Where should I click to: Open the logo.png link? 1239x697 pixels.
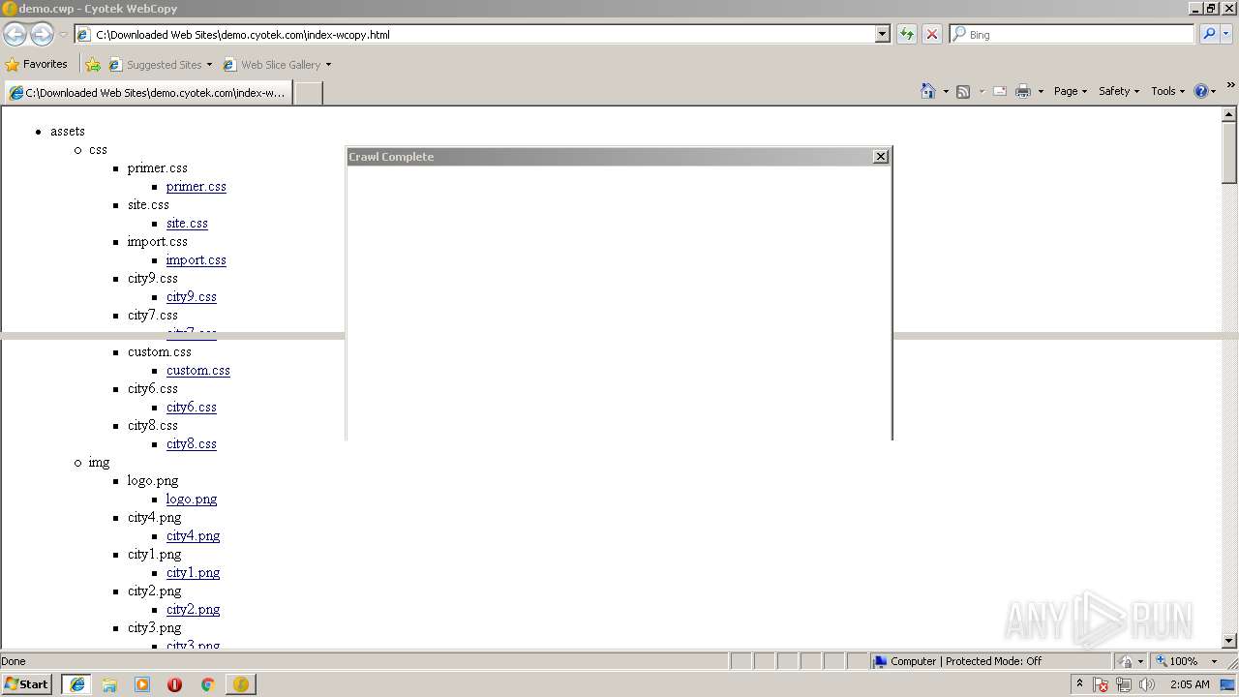(192, 499)
